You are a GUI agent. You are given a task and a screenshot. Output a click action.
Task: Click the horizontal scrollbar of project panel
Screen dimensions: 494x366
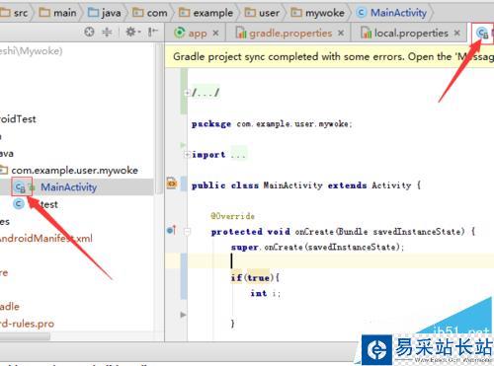point(25,336)
